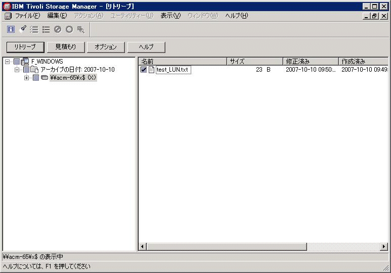
Task: Restore the inner リトリーブ child window
Action: [x=374, y=16]
